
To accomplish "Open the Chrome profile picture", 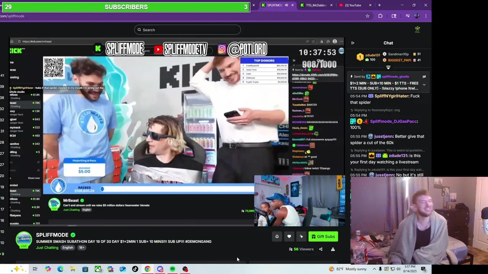I will pos(417,16).
